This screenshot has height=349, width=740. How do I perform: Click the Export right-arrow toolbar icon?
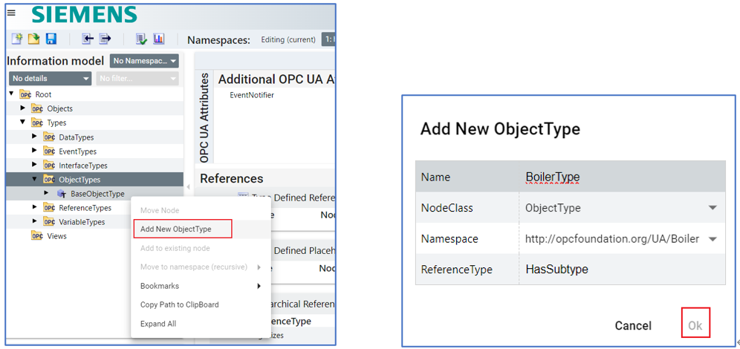(x=105, y=39)
